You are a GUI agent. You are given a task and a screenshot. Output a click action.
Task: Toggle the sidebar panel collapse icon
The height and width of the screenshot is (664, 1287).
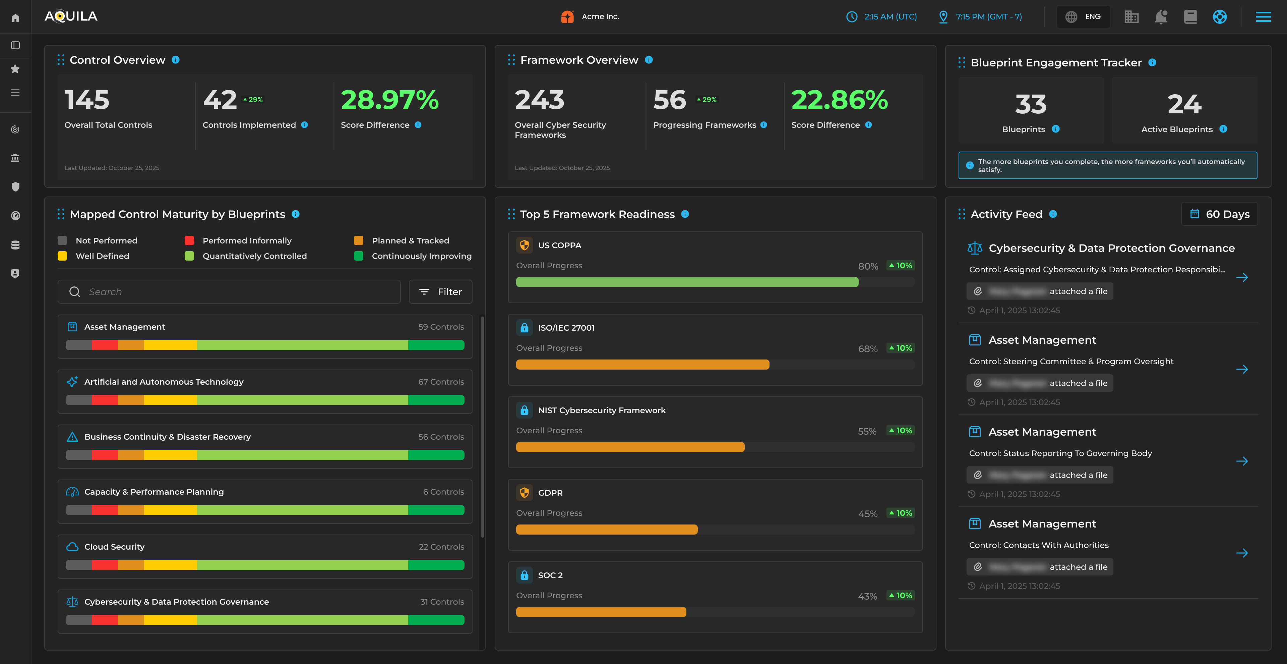[15, 46]
